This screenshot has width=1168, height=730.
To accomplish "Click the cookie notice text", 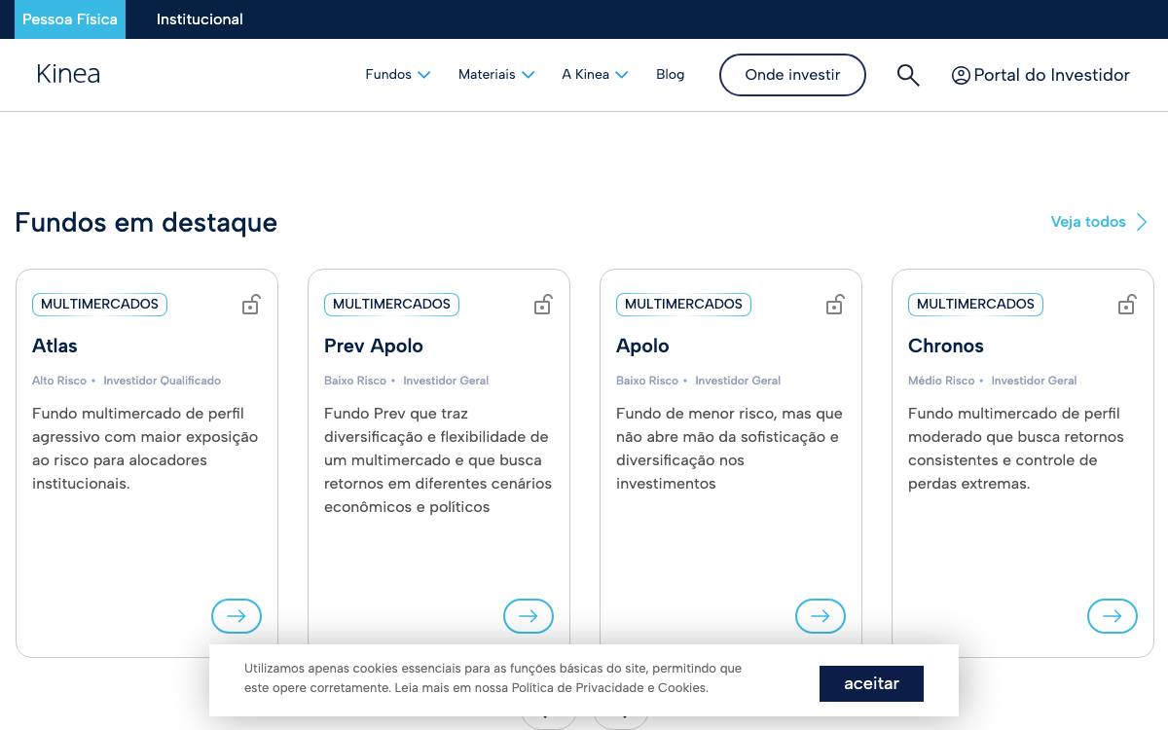I will (x=493, y=678).
